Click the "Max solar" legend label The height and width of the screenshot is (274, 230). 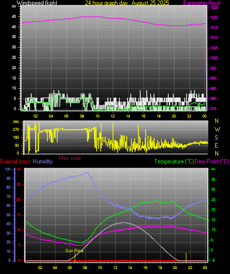[x=70, y=158]
